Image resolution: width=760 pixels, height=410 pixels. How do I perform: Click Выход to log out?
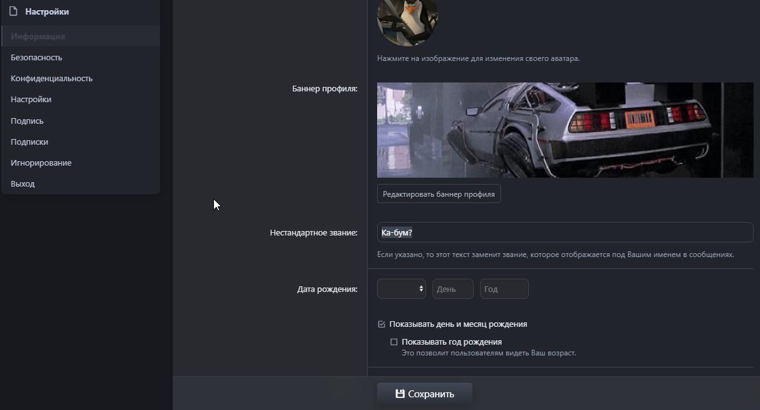click(23, 184)
